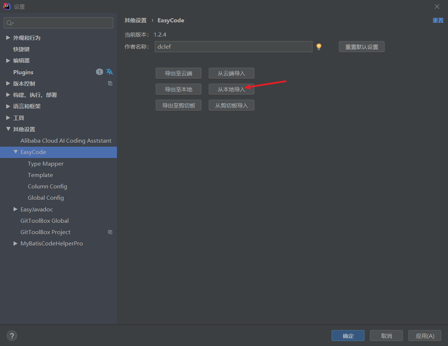
Task: Click the 导出至云端 button
Action: 178,73
